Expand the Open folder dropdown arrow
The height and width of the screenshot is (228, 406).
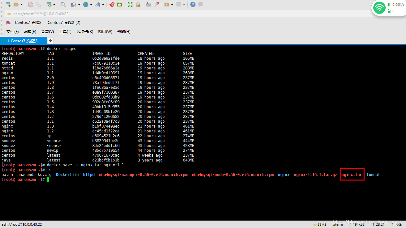(21, 5)
